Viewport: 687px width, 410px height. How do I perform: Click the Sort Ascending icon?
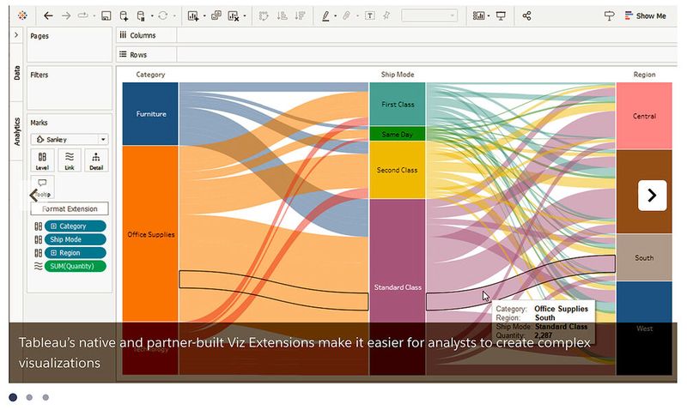(283, 16)
